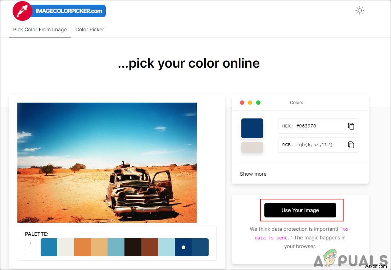Viewport: 391px width, 270px height.
Task: Click the red dot on the Colors panel
Action: [x=242, y=102]
